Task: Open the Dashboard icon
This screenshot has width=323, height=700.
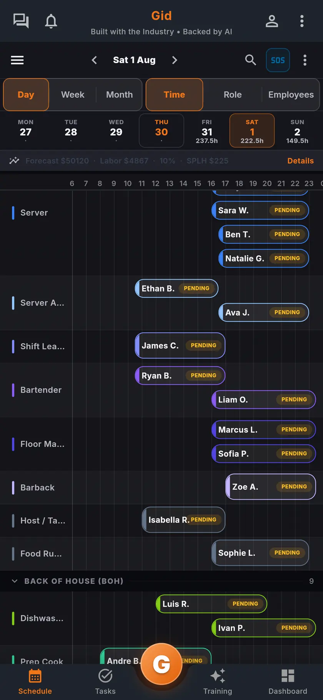Action: click(288, 676)
